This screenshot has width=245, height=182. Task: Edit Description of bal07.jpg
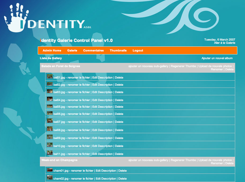coord(102,122)
